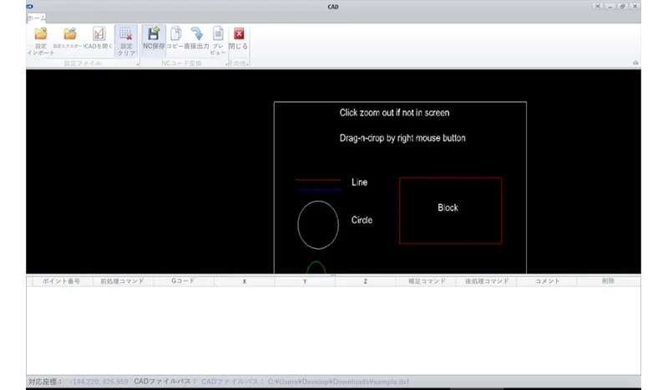Click the 設定エクスポート folder icon
The width and height of the screenshot is (668, 390).
(70, 33)
